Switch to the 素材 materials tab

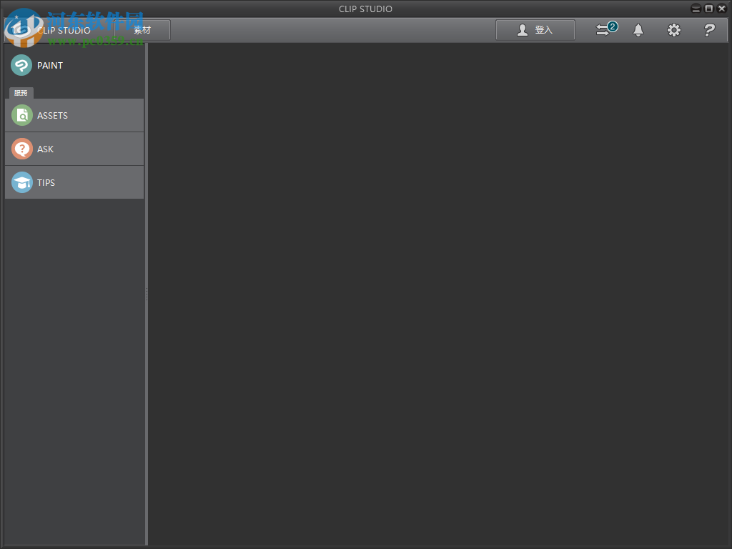(142, 30)
